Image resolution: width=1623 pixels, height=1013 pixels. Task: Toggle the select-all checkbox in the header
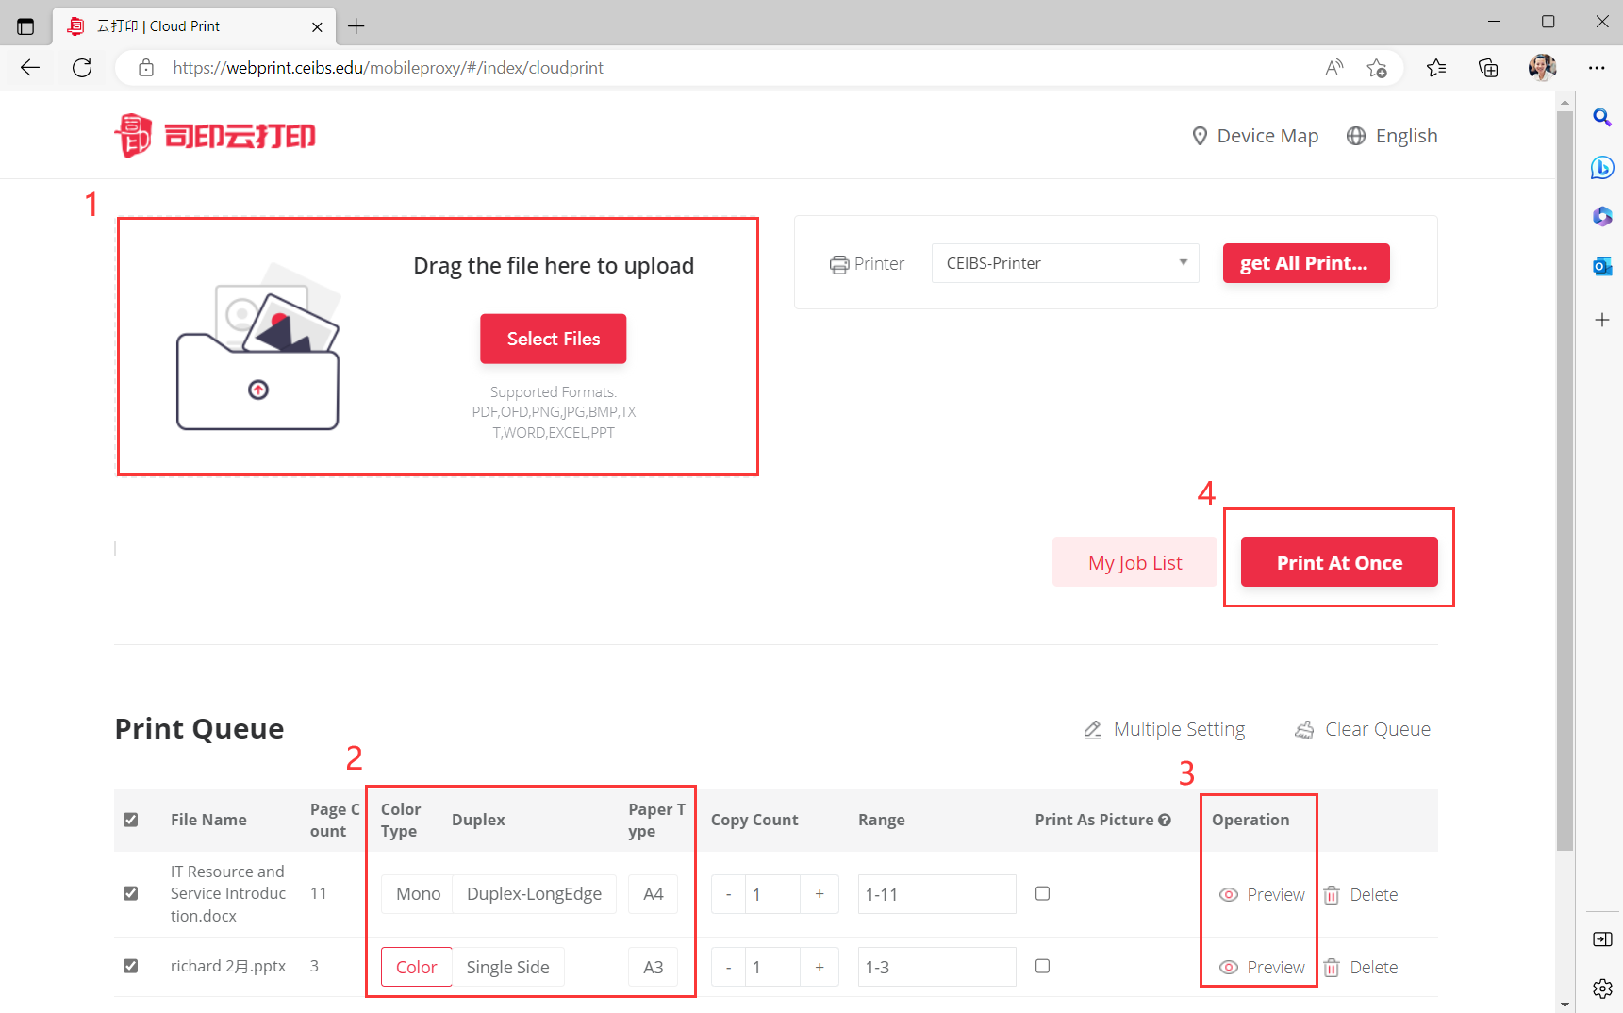pyautogui.click(x=131, y=820)
